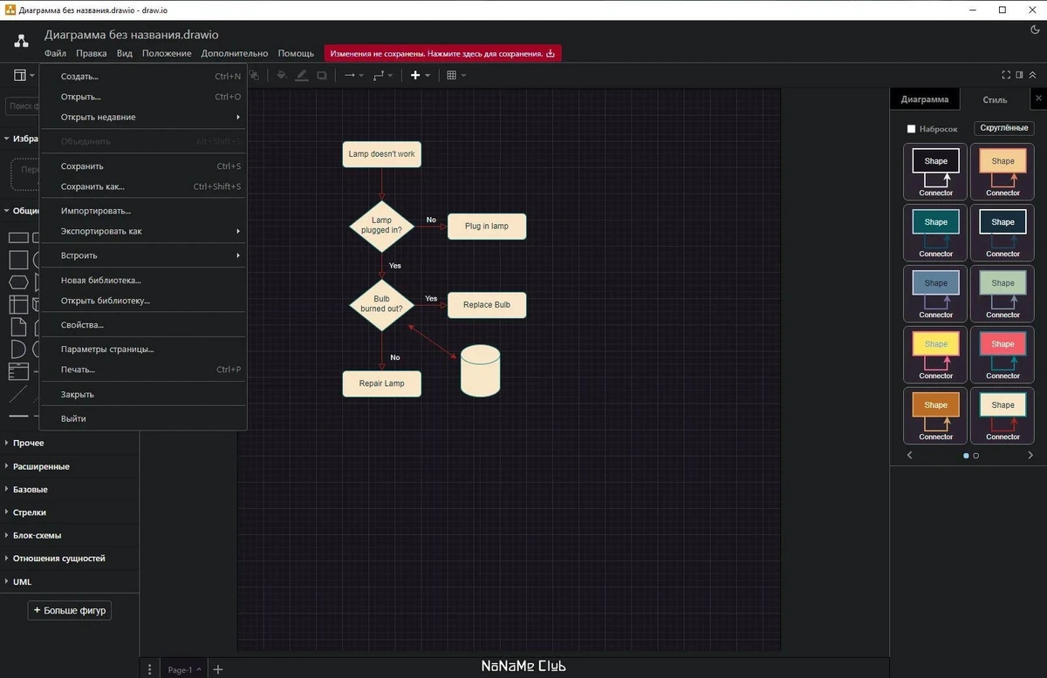Screen dimensions: 1047x678
Task: Expand the UML shape category
Action: (70, 581)
